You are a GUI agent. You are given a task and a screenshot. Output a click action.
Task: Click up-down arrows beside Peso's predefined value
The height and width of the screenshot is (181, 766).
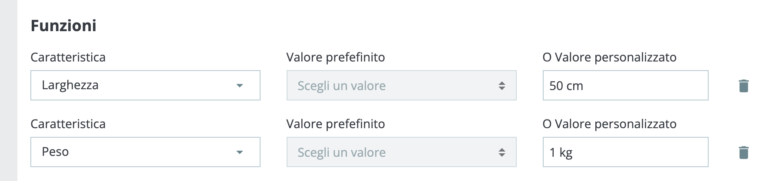pyautogui.click(x=502, y=152)
